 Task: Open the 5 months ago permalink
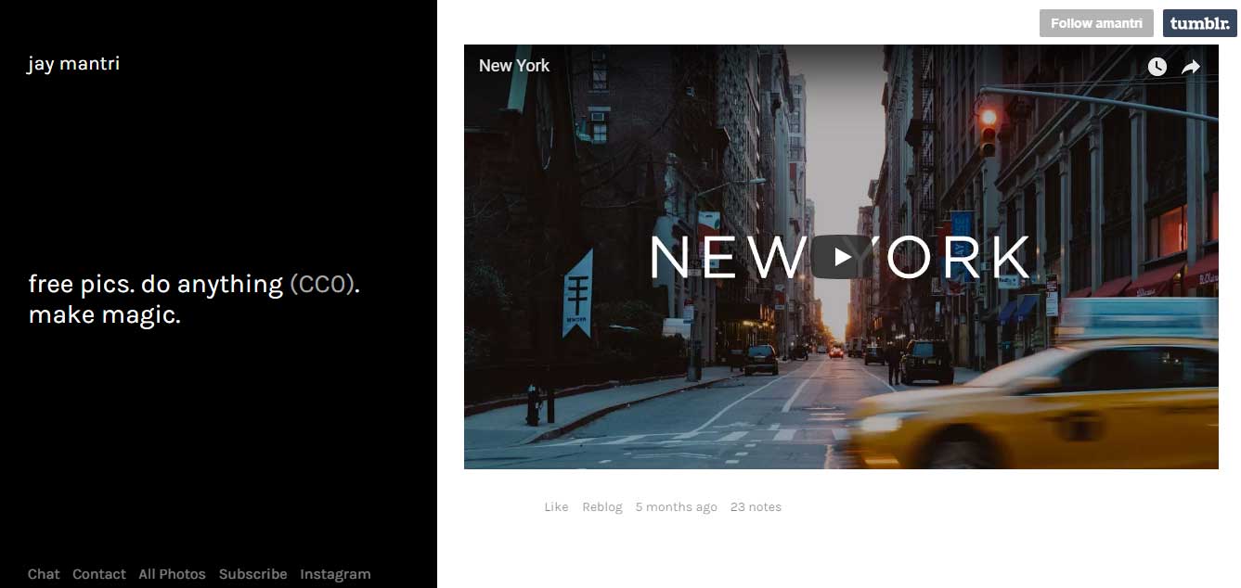676,506
